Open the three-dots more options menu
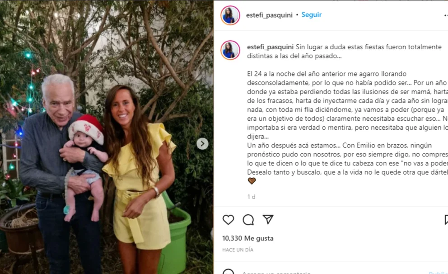The height and width of the screenshot is (274, 448). pyautogui.click(x=446, y=15)
